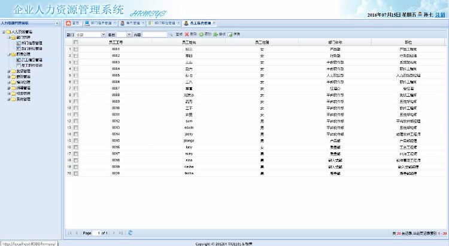Switch to the 首页 tab
Image resolution: width=449 pixels, height=246 pixels.
(x=72, y=23)
